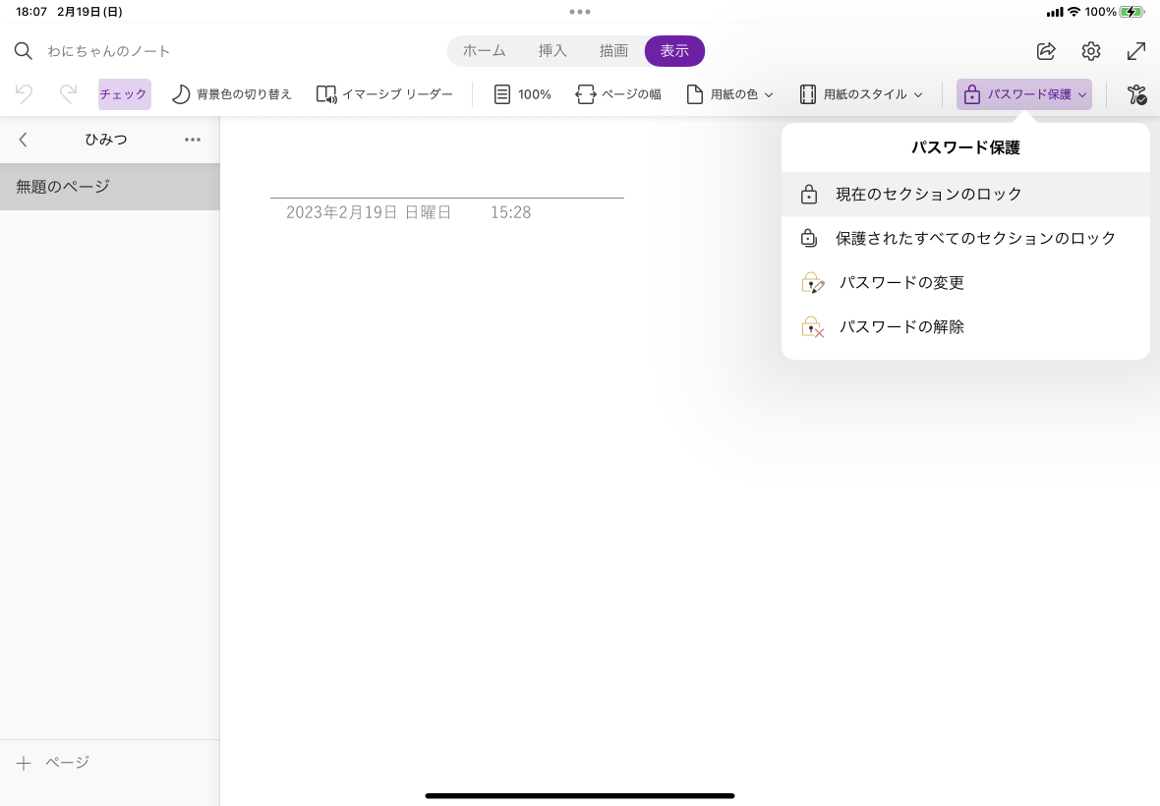Go back from ひみつ section
Screen dimensions: 1160x806
(23, 140)
